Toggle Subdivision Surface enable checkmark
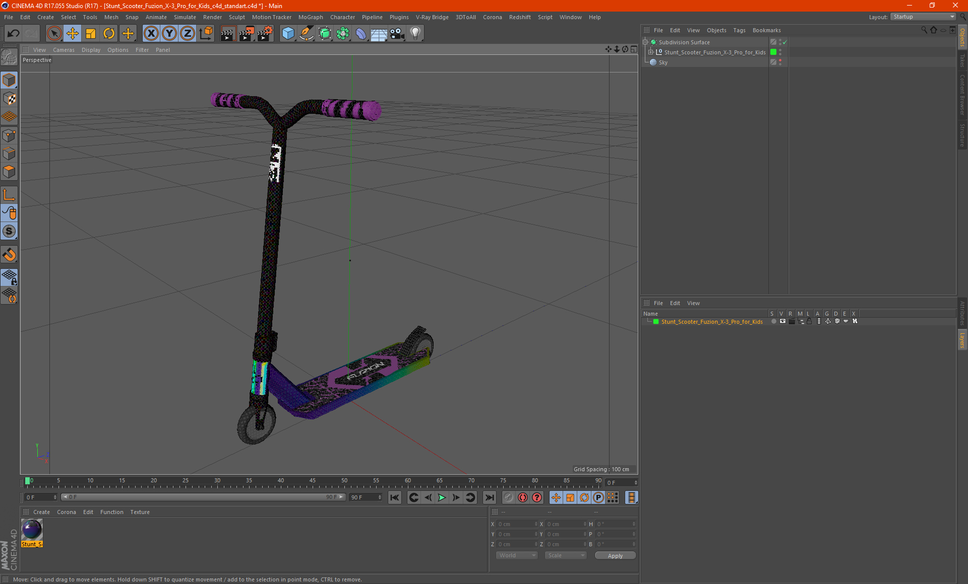 tap(784, 42)
